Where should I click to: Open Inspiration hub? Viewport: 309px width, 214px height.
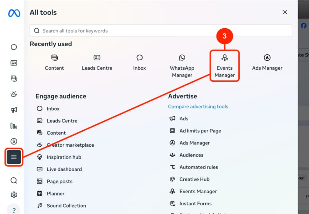click(59, 157)
